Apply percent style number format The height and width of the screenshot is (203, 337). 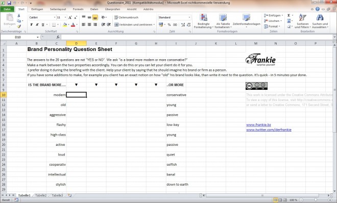click(x=169, y=24)
